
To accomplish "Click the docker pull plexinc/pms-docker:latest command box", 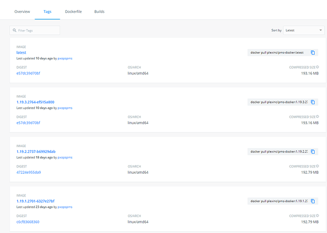I will tap(278, 52).
